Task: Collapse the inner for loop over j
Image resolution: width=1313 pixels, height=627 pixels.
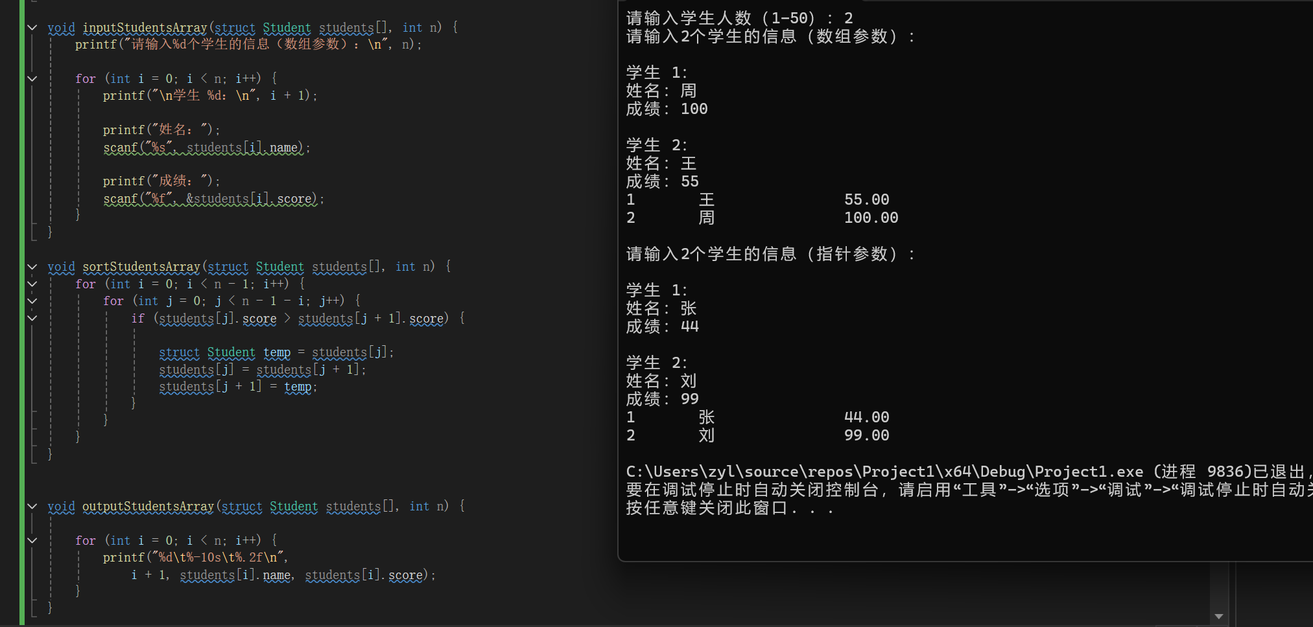Action: click(x=32, y=301)
